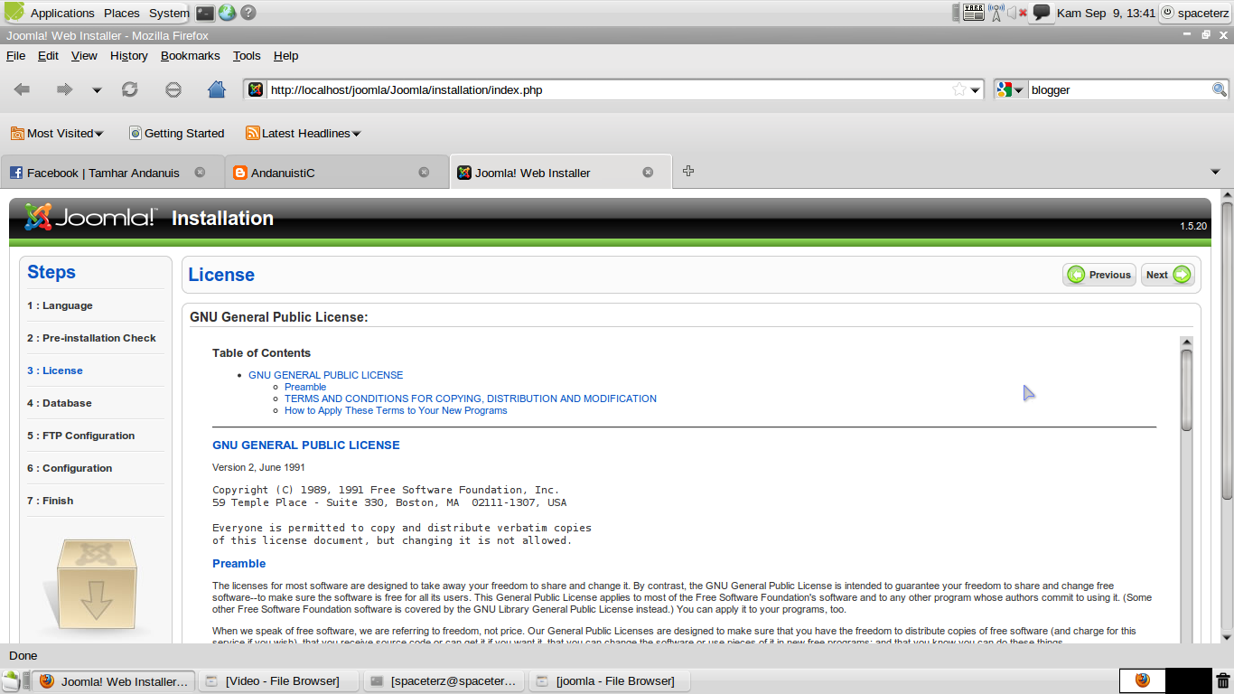Click the Firefox Forward arrow button
1234x694 pixels.
pyautogui.click(x=64, y=89)
